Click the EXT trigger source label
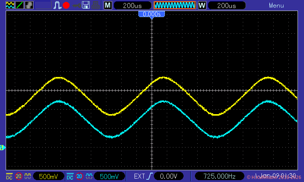This screenshot has height=182, width=304. (x=139, y=176)
